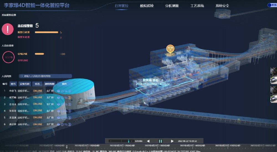Screen dimensions: 277x152
Task: Click the route icon for 吴县嘉 in row 5
Action: coord(66,118)
